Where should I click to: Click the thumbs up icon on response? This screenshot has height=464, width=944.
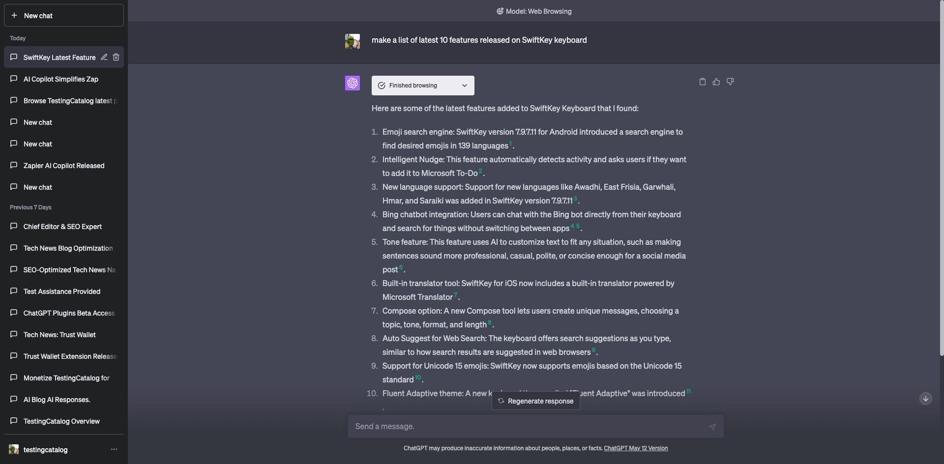(x=716, y=82)
